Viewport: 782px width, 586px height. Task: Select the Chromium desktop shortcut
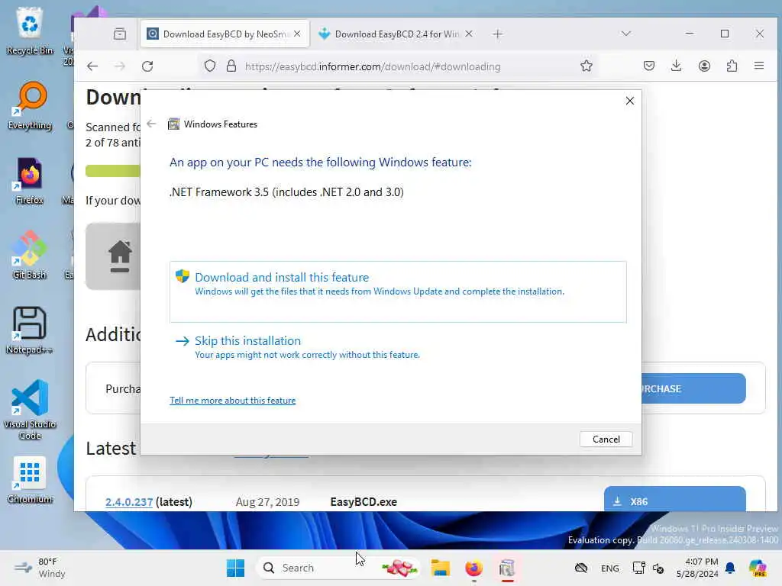(x=30, y=480)
